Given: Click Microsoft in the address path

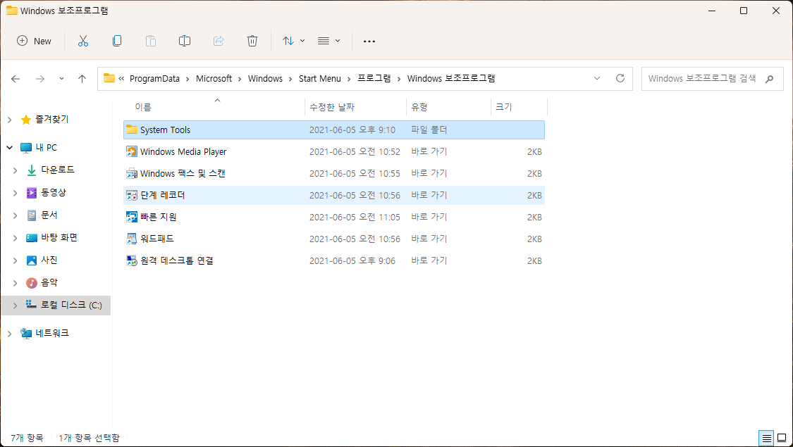Looking at the screenshot, I should pos(214,78).
